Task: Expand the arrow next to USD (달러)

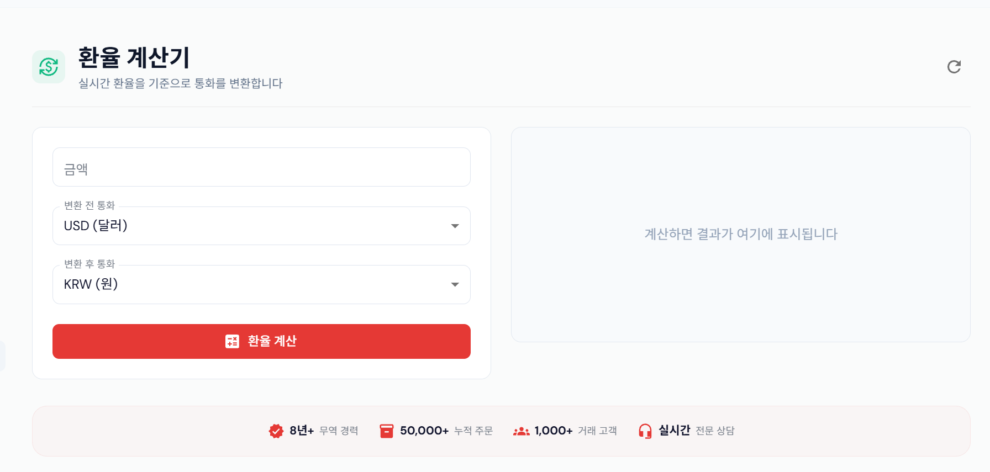Action: click(455, 226)
